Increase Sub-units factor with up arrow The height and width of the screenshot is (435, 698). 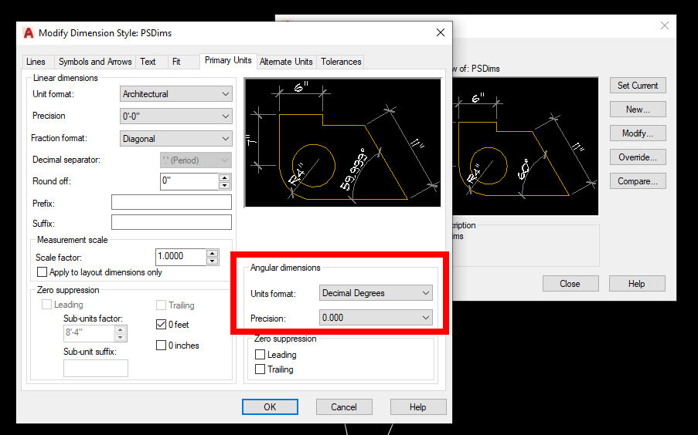[x=120, y=329]
